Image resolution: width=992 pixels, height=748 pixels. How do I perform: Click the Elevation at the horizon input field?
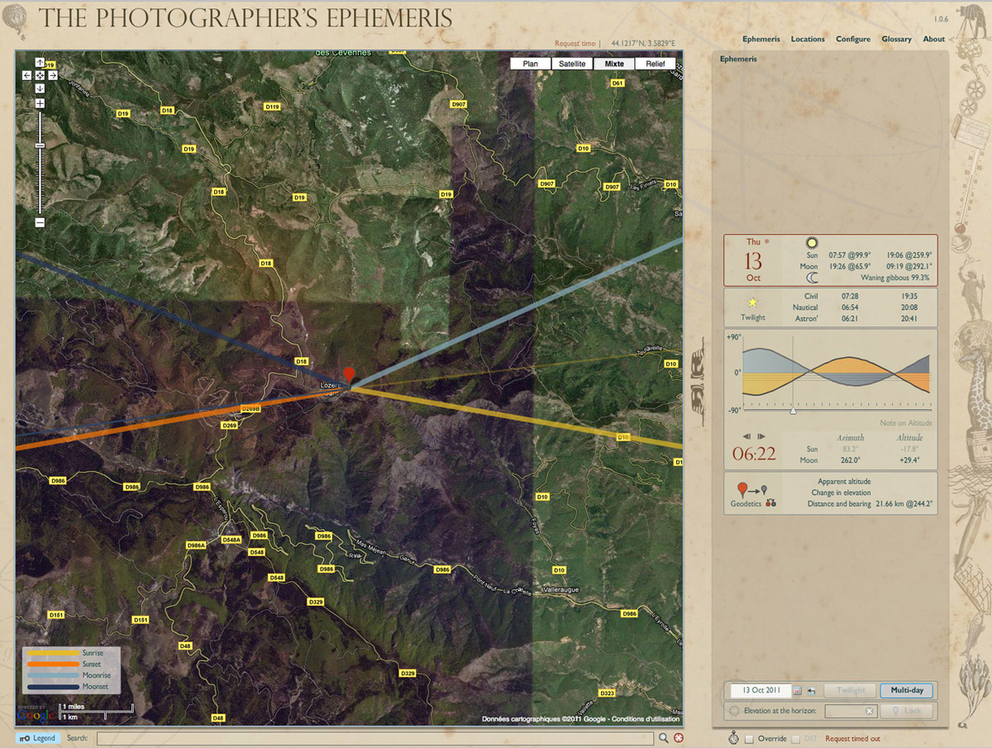(850, 711)
